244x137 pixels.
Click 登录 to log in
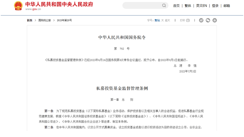pos(215,6)
